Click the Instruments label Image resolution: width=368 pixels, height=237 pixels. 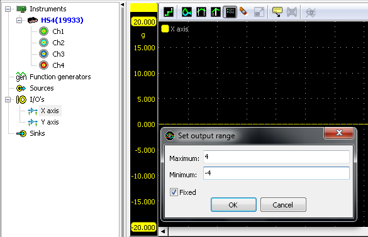48,9
